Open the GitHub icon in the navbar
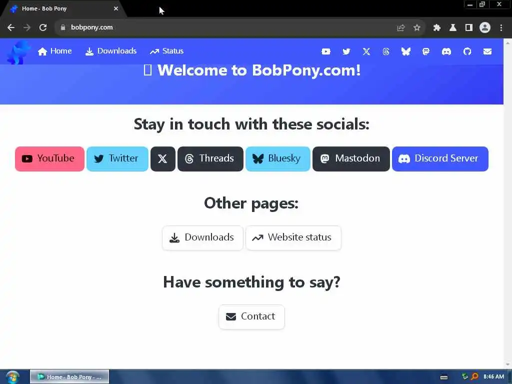 point(467,51)
